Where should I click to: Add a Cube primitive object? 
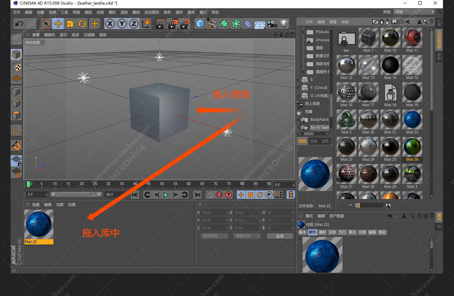click(x=200, y=24)
